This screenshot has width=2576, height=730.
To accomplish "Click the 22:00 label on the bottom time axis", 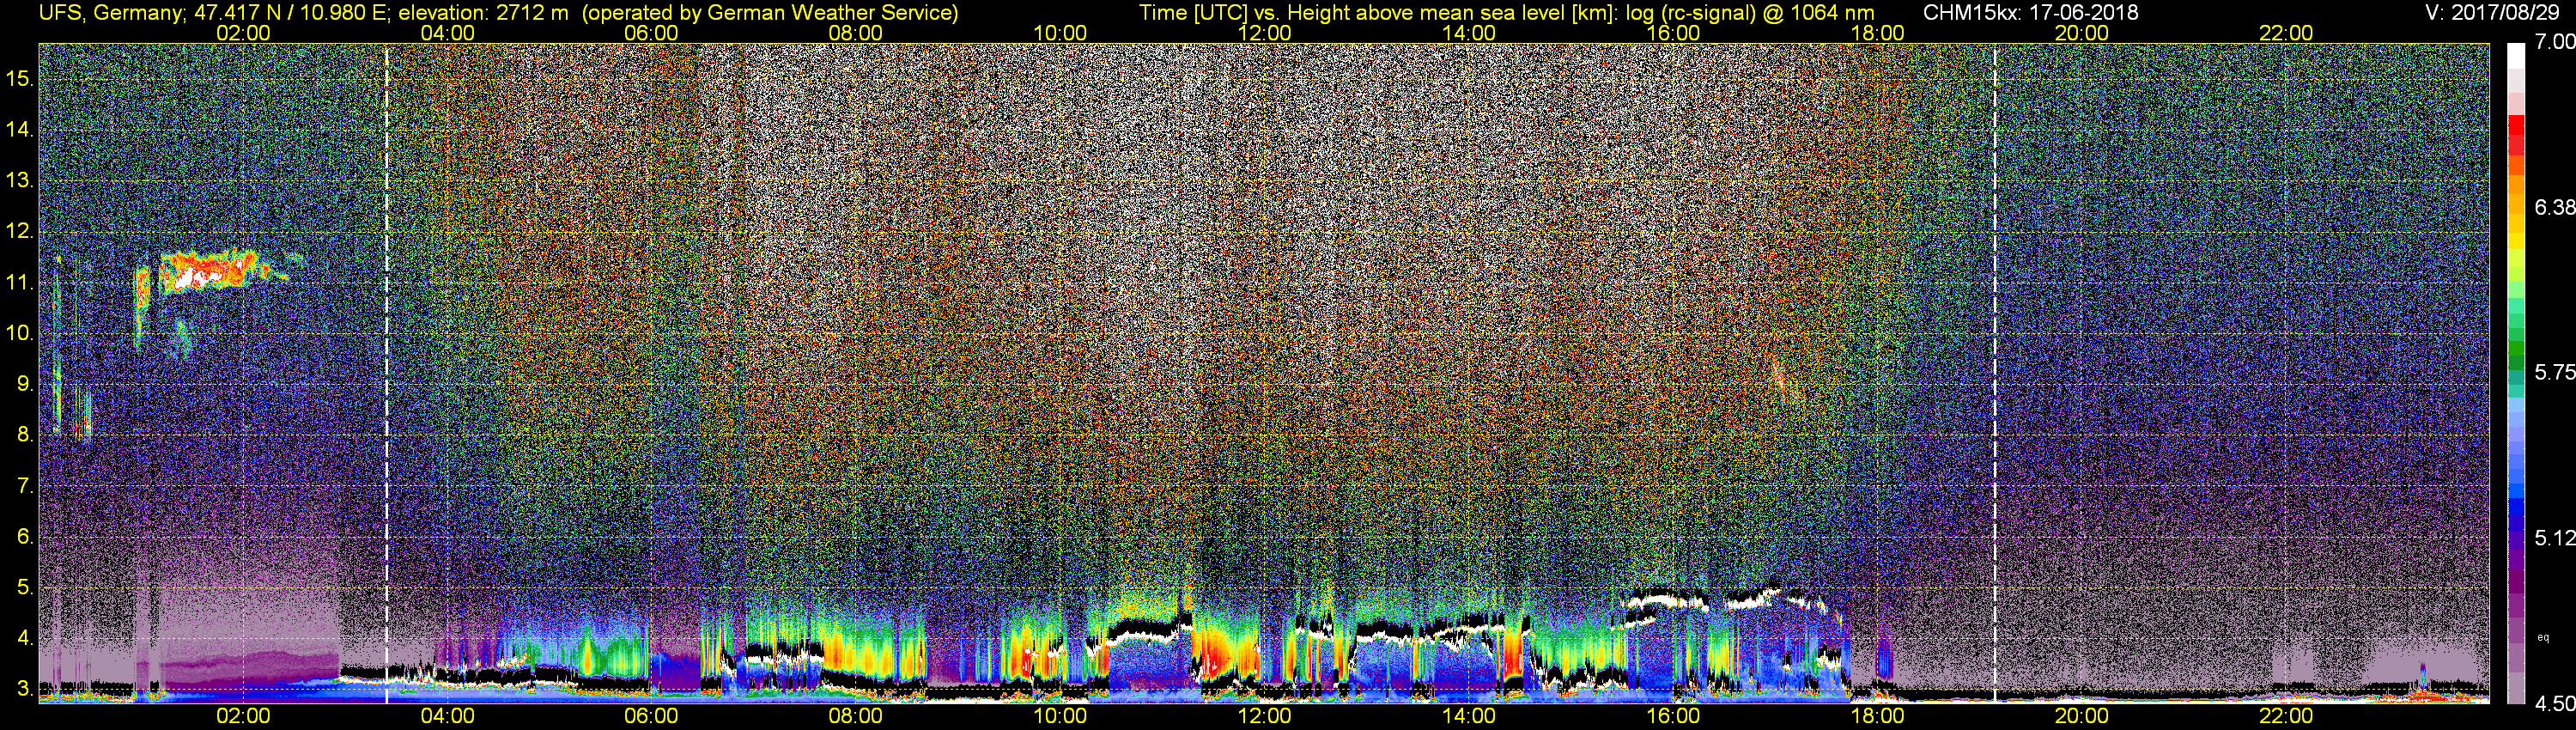I will (2286, 716).
